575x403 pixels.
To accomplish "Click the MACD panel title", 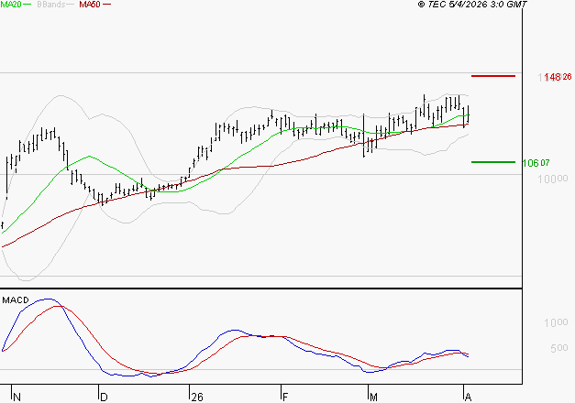I will (x=16, y=300).
